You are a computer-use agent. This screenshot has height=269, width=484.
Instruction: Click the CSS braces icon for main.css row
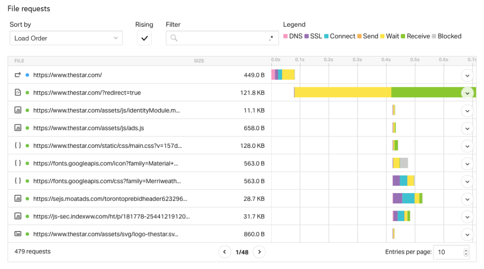pyautogui.click(x=18, y=146)
